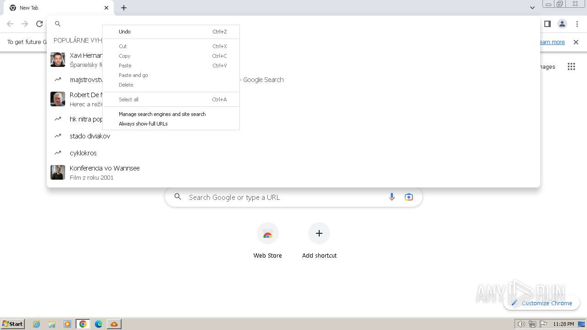The width and height of the screenshot is (587, 330).
Task: Click the omnibox search magnifier icon
Action: pyautogui.click(x=58, y=24)
